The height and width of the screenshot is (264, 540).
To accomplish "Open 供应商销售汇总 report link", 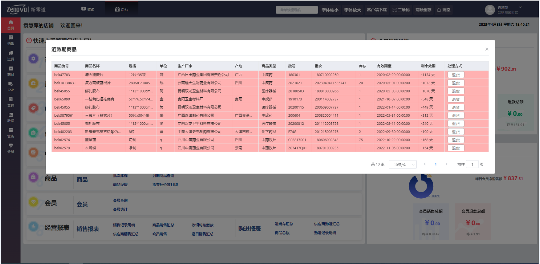I will point(126,234).
